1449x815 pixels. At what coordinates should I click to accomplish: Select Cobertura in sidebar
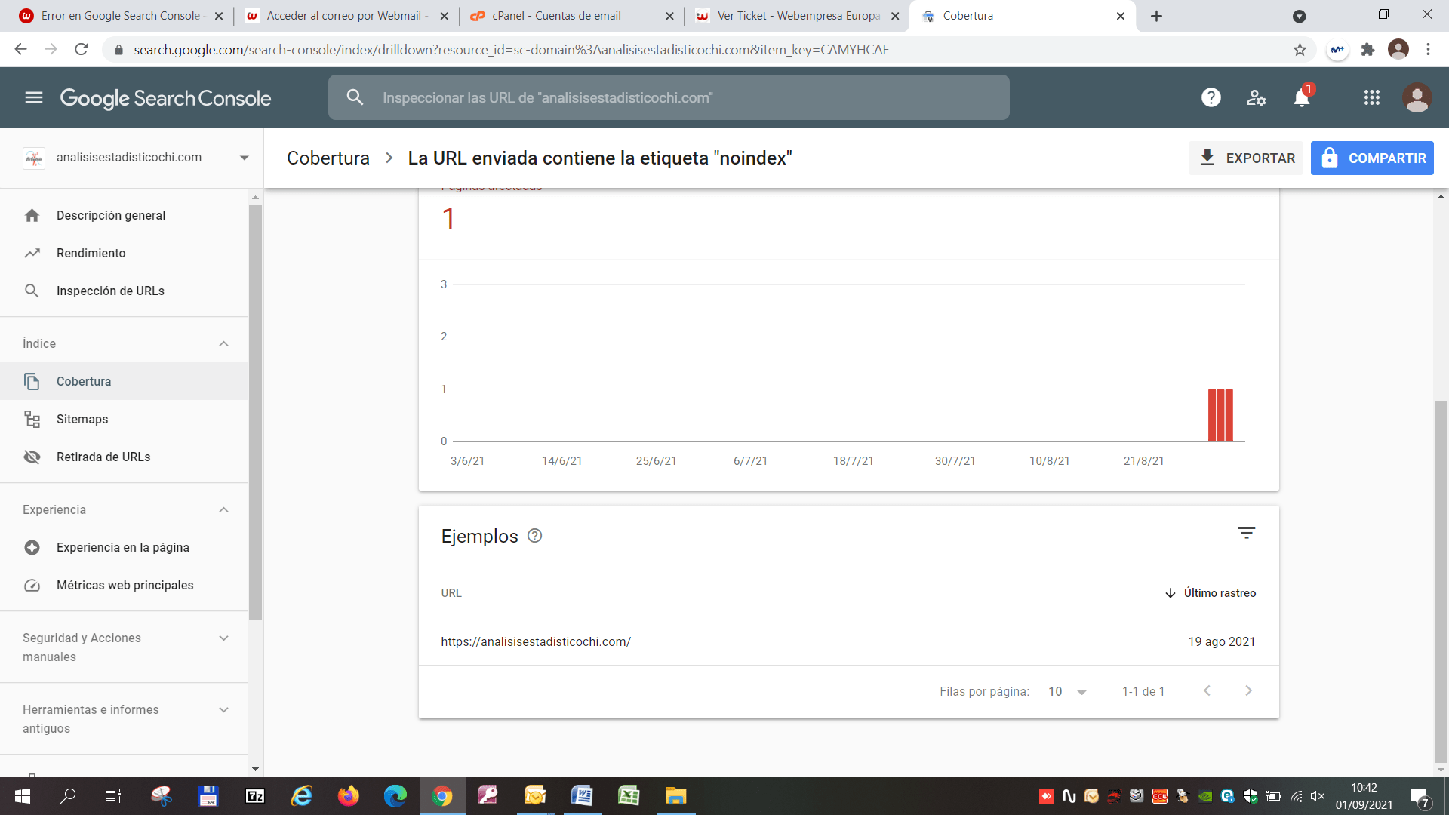coord(124,381)
